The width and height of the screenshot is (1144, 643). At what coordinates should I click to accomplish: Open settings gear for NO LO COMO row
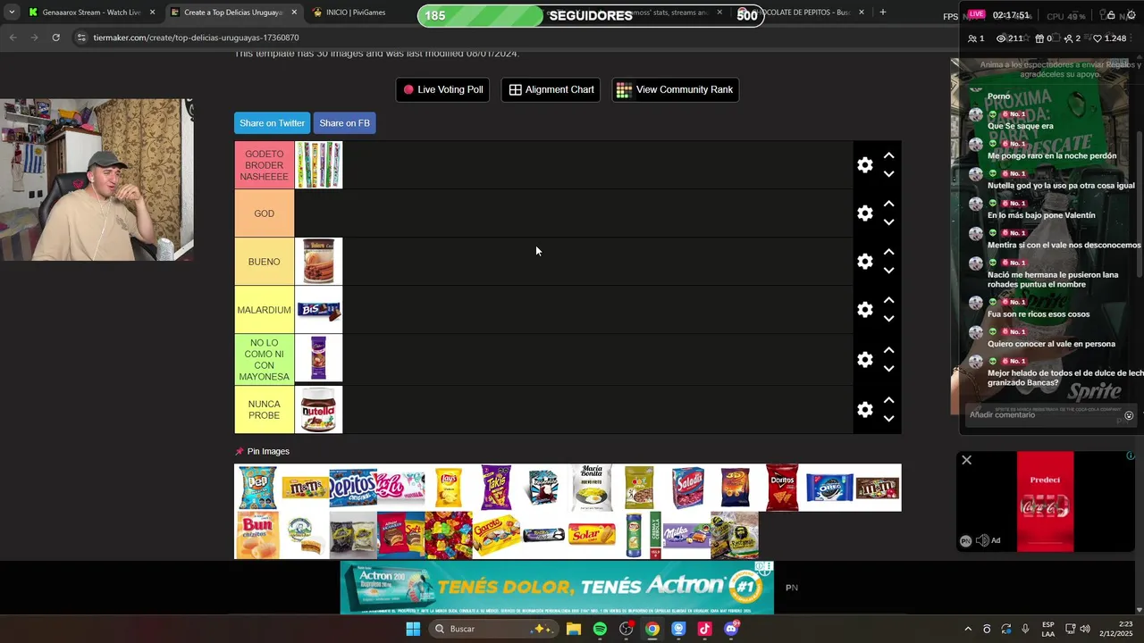click(864, 359)
